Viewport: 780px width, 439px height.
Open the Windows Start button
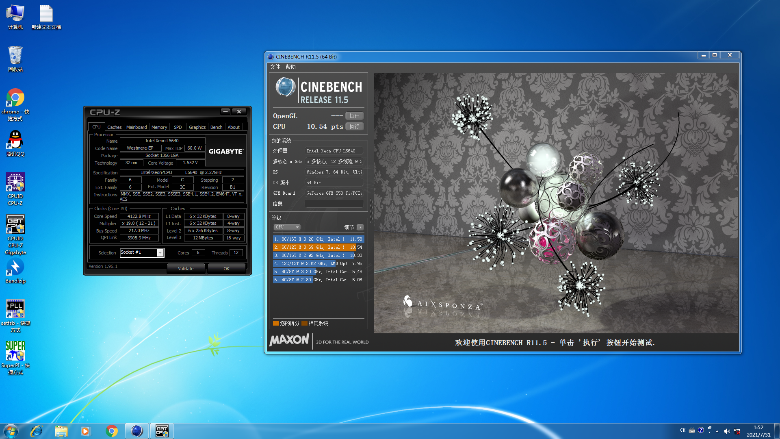point(11,431)
